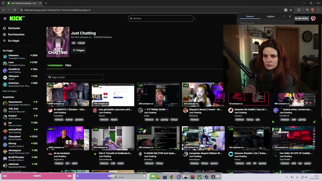Screen dimensions: 322x181
Task: Click Hol dir KICKs button
Action: coord(301,18)
